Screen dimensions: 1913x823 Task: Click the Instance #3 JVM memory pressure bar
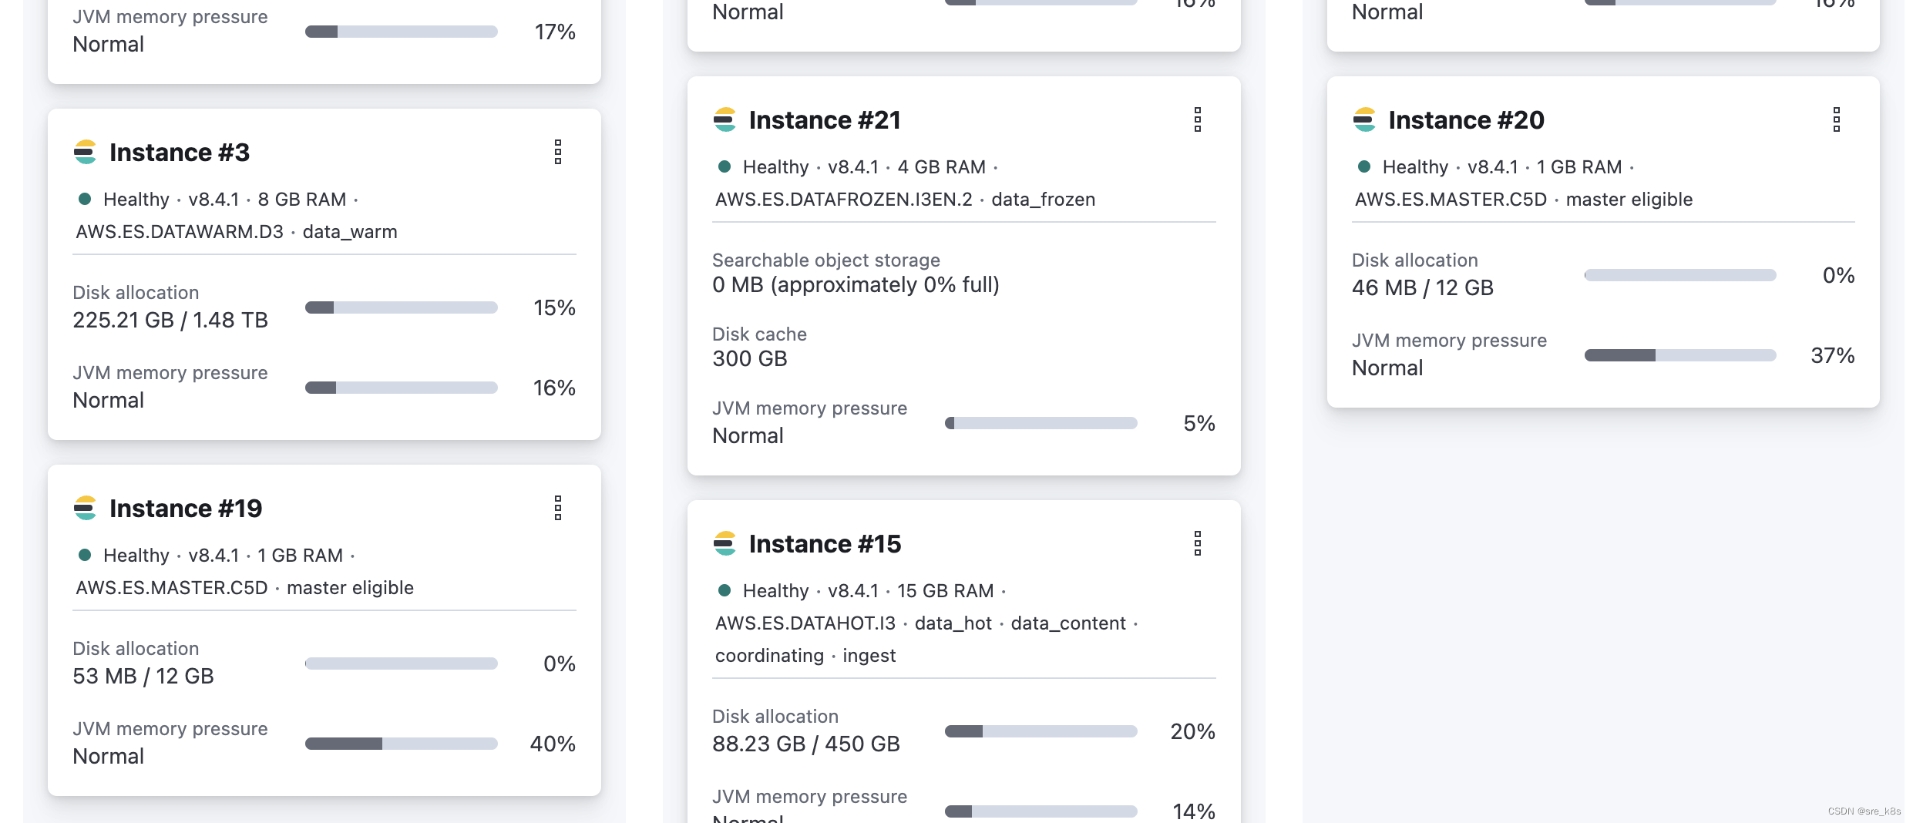402,388
